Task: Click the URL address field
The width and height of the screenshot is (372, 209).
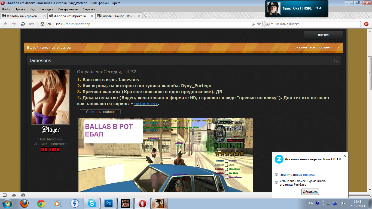Action: tap(153, 24)
